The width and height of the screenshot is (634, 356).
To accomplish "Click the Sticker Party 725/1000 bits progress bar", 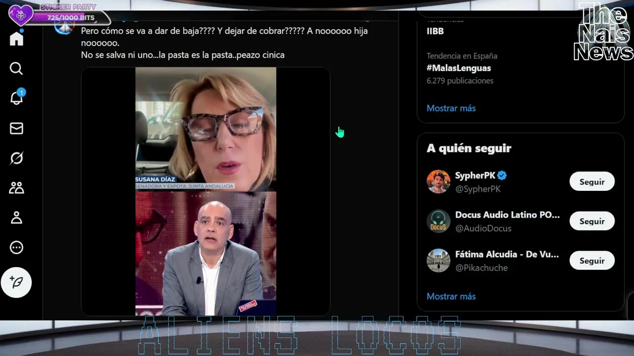I will point(71,18).
